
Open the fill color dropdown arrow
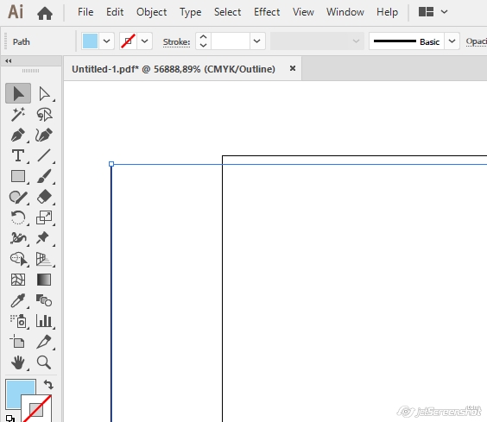tap(106, 41)
